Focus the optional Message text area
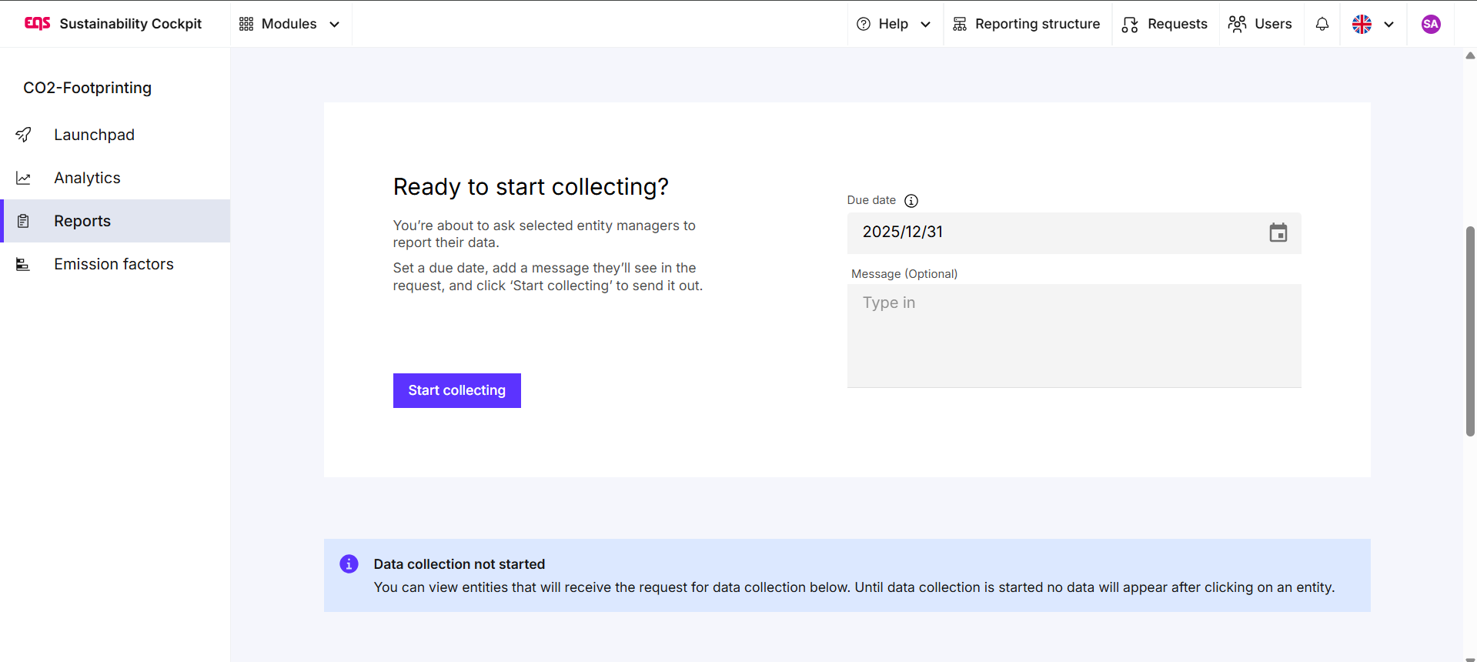The image size is (1477, 662). 1074,336
